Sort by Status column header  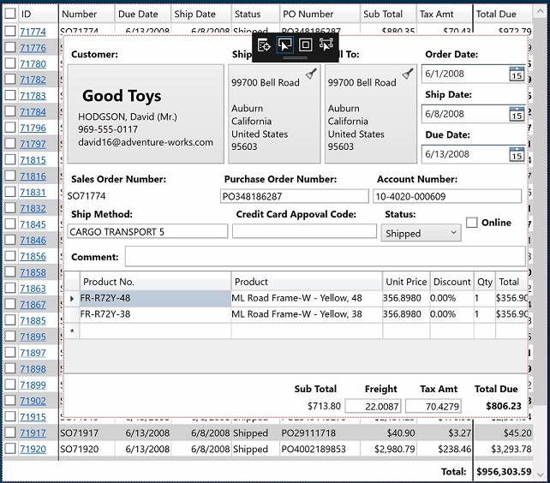coord(255,14)
